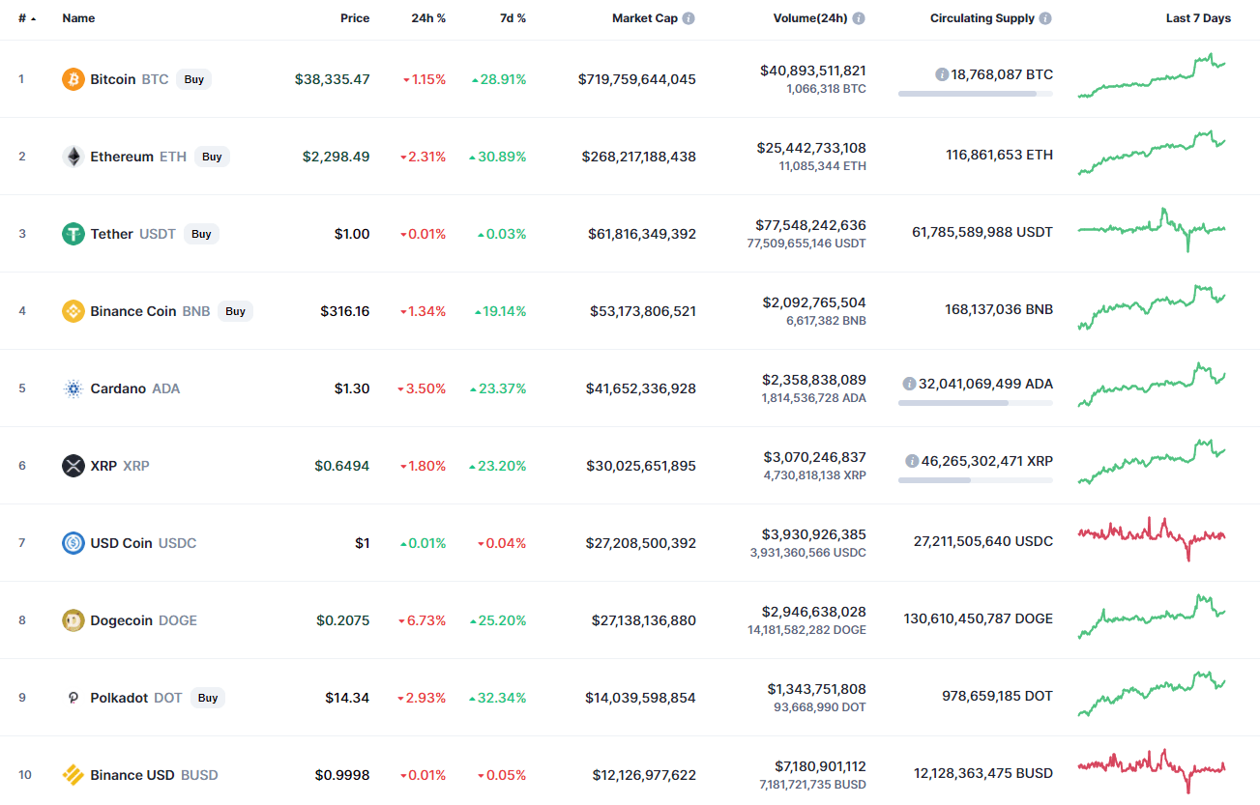Click info icon beside Bitcoin's circulating supply
Image resolution: width=1260 pixels, height=805 pixels.
(x=942, y=74)
